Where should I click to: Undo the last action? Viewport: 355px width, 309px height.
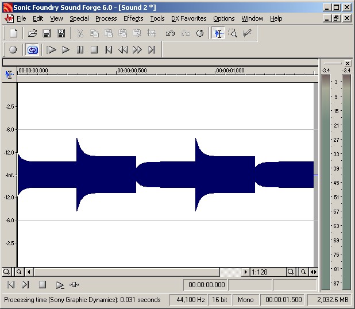(x=170, y=33)
